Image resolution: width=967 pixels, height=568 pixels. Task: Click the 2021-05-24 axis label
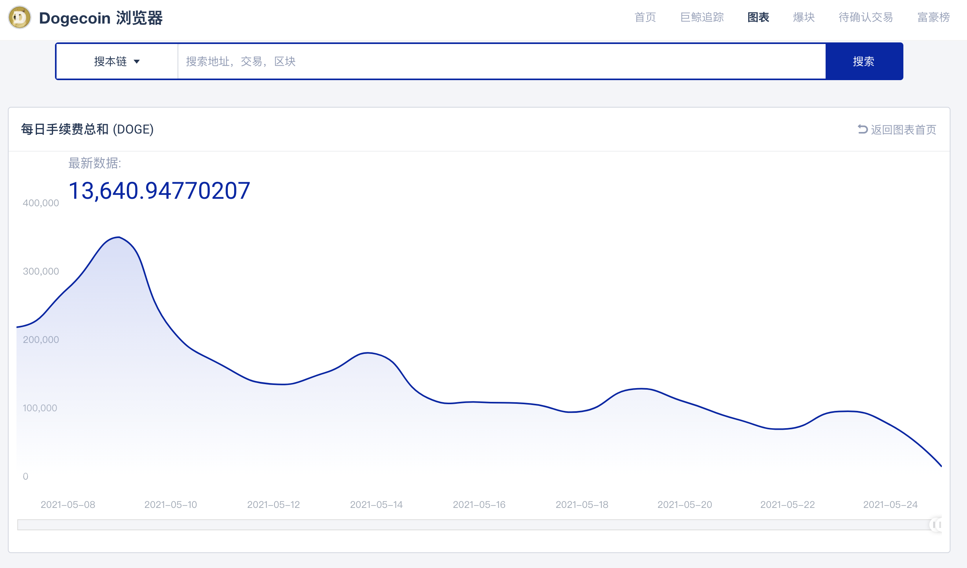click(890, 505)
